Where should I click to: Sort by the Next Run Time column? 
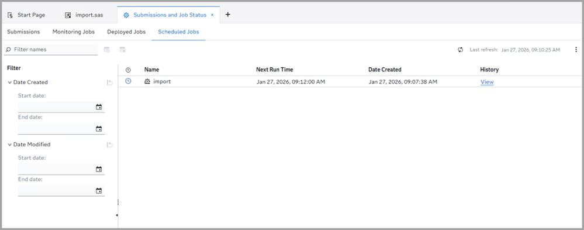[x=275, y=70]
